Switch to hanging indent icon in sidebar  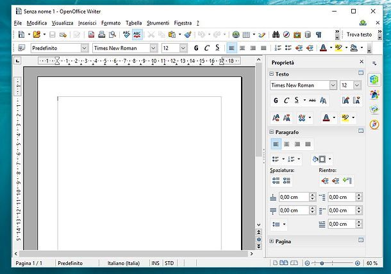[347, 180]
